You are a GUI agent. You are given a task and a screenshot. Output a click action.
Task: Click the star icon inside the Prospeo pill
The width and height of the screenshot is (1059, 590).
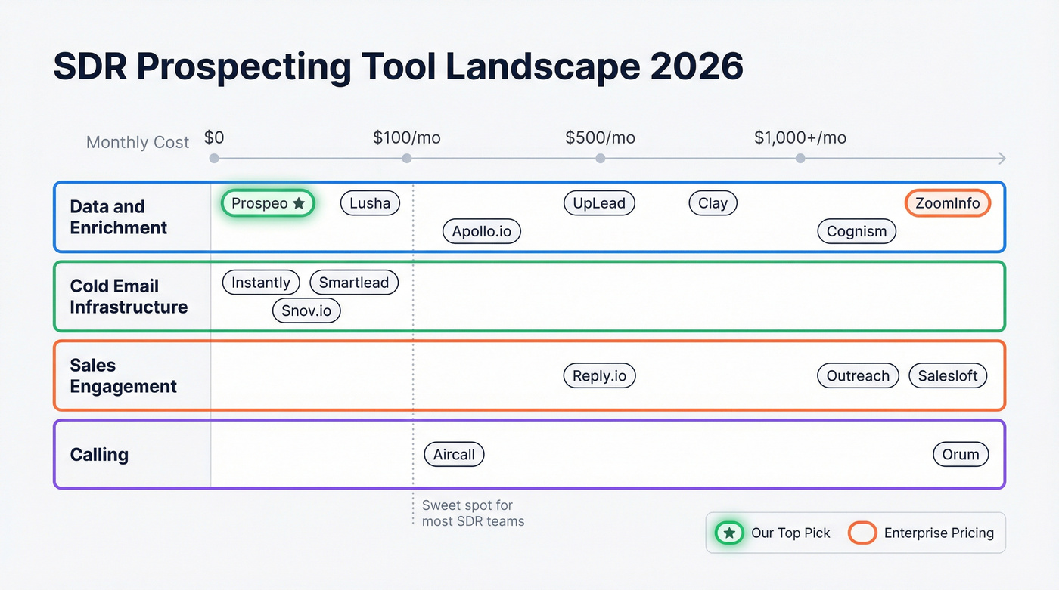click(299, 203)
